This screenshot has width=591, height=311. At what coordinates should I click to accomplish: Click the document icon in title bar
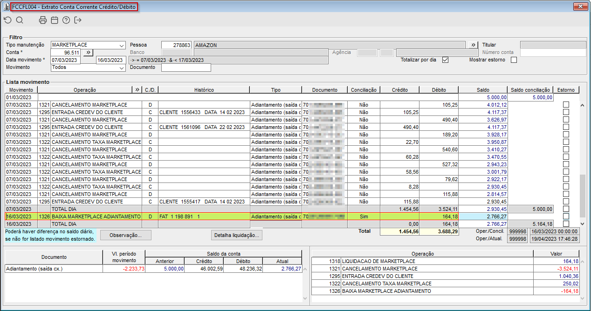pyautogui.click(x=6, y=7)
